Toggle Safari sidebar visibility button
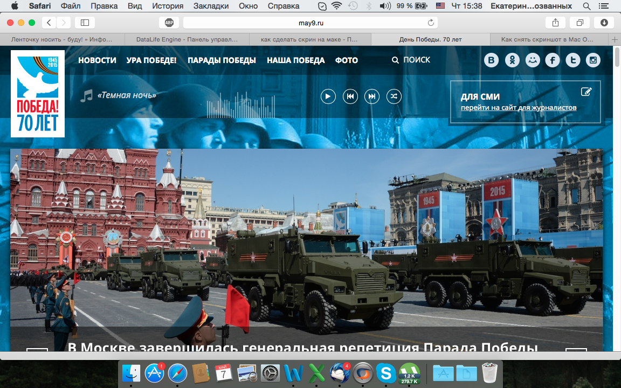Image resolution: width=621 pixels, height=388 pixels. pyautogui.click(x=85, y=23)
